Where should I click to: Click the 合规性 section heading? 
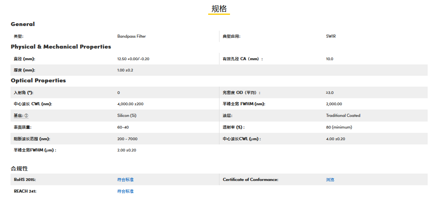19,169
